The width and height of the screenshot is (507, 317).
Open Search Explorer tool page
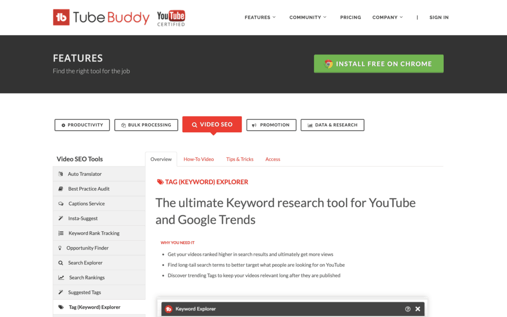[99, 263]
